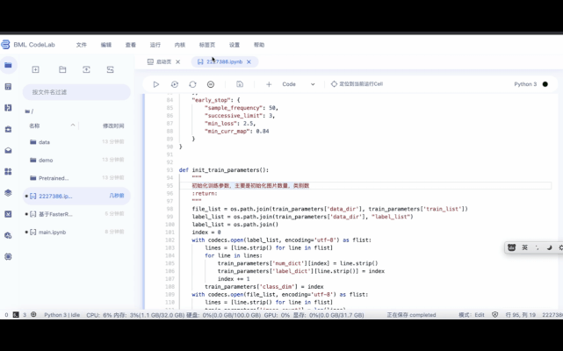563x351 pixels.
Task: Create a new folder in file browser
Action: click(62, 69)
